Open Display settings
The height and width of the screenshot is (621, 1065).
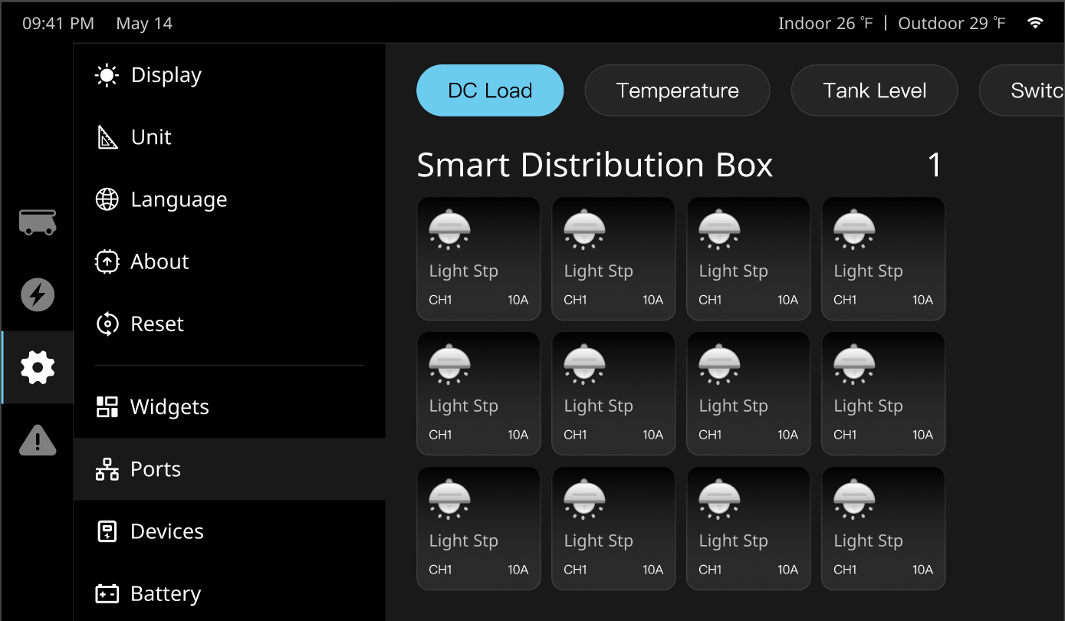166,75
